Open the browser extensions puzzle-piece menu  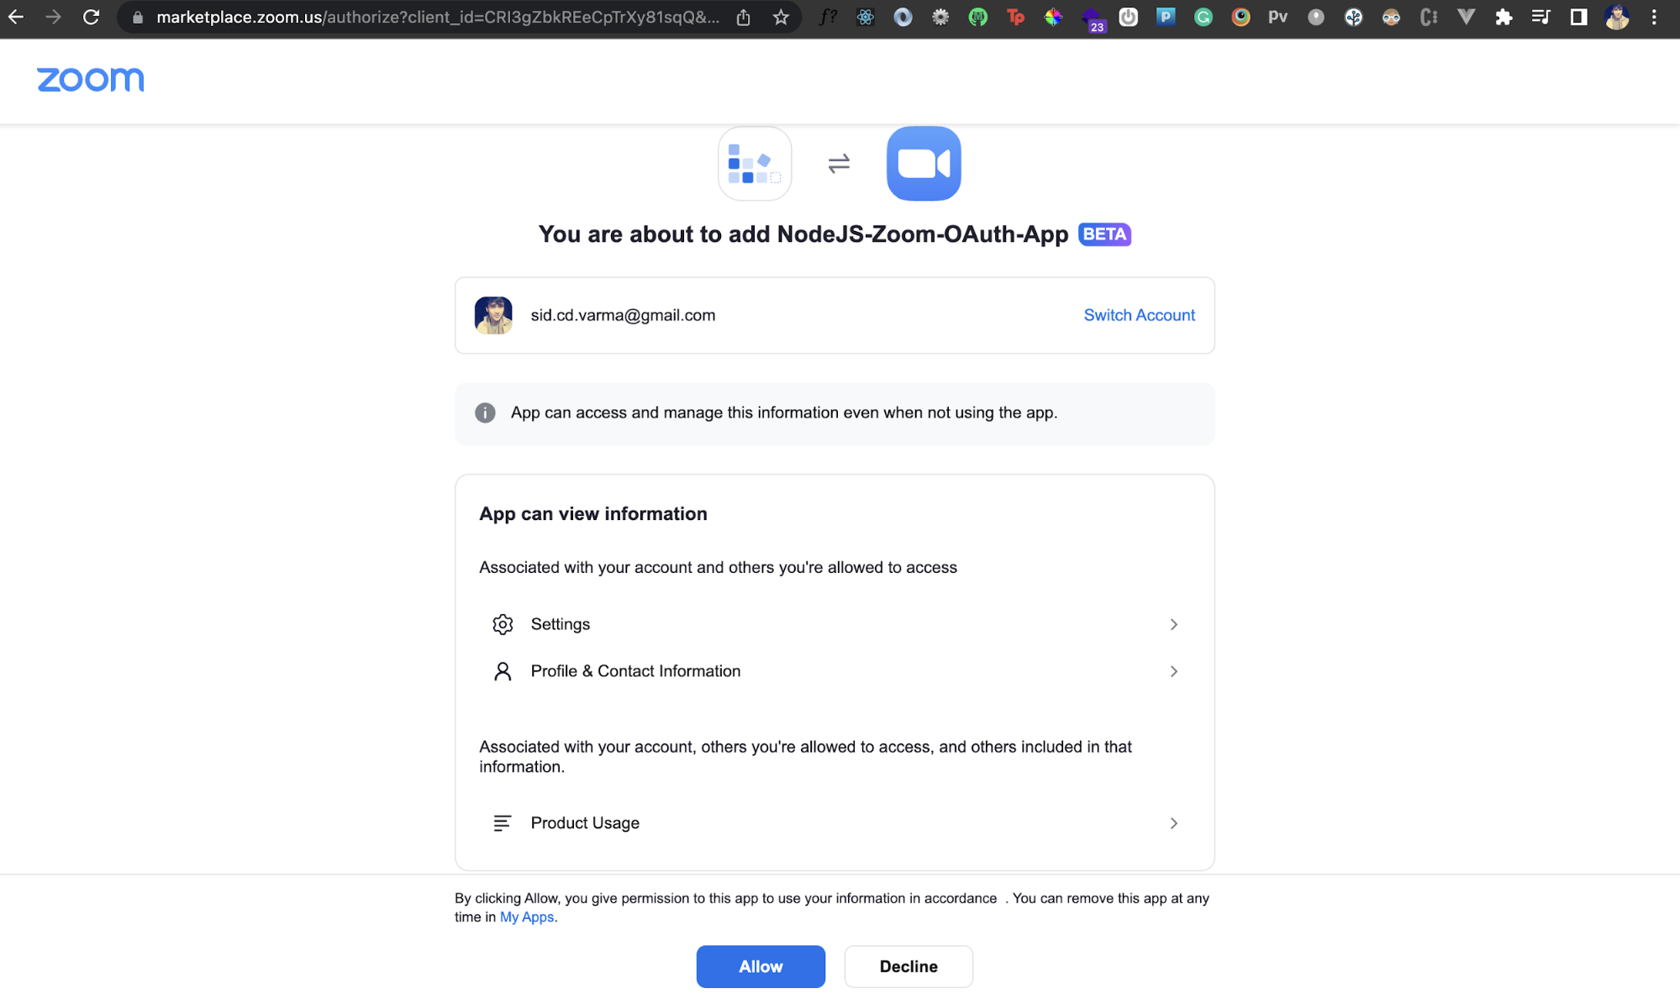point(1504,17)
